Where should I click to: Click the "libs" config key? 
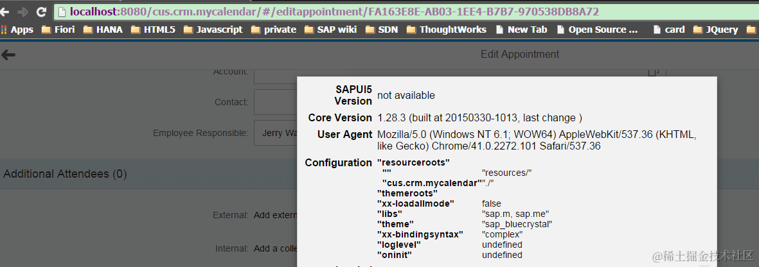(x=389, y=214)
